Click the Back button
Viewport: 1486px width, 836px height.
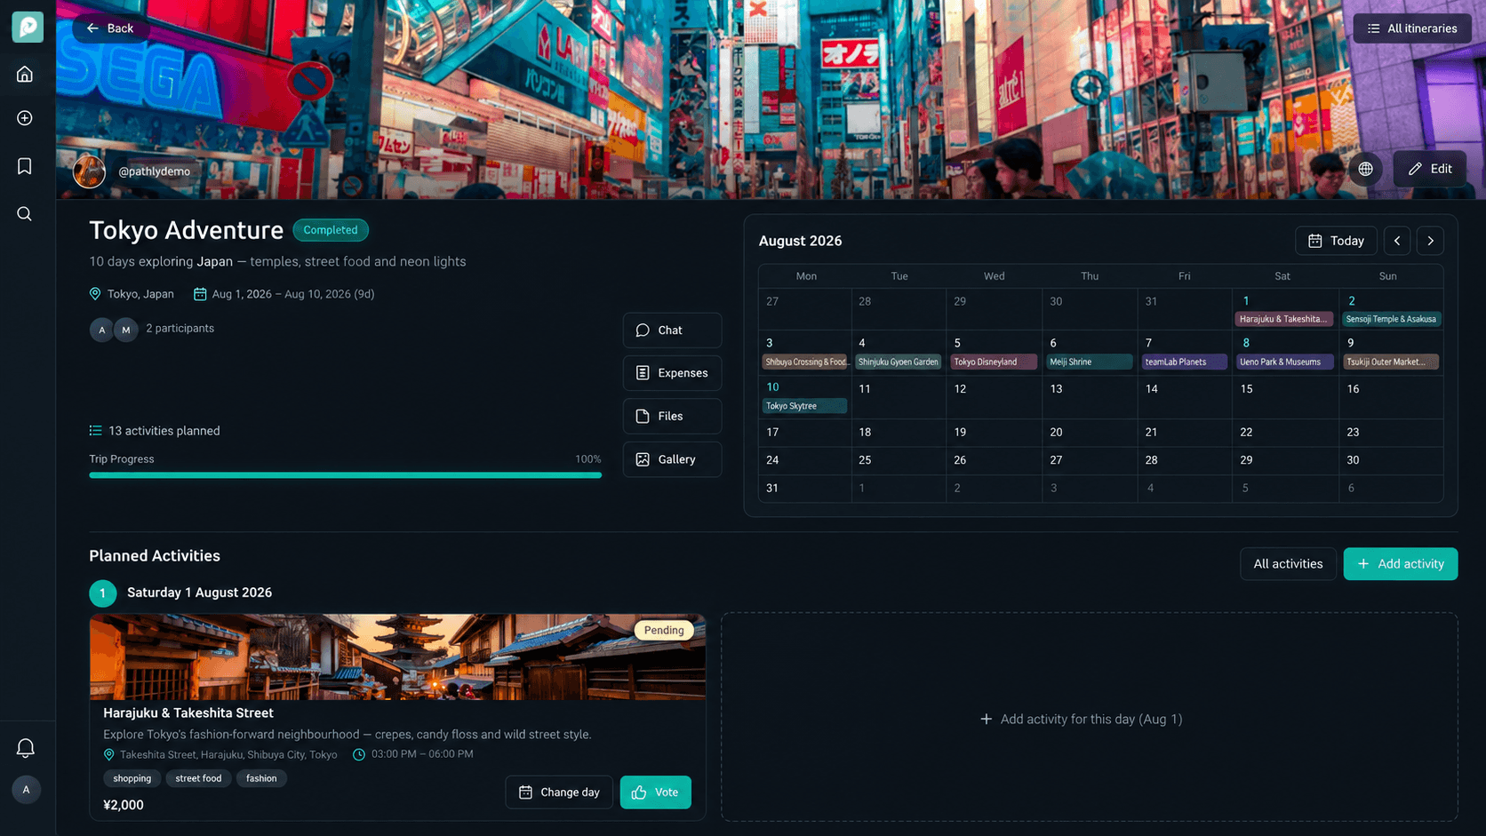pyautogui.click(x=110, y=28)
